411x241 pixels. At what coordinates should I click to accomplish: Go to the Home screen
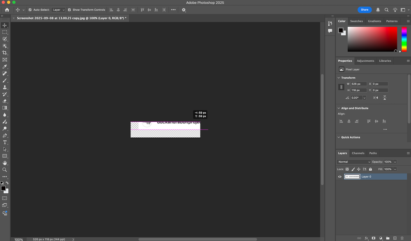[x=7, y=10]
